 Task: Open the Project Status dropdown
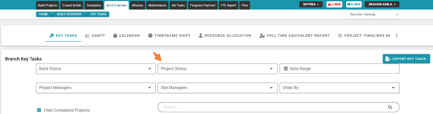click(x=218, y=69)
